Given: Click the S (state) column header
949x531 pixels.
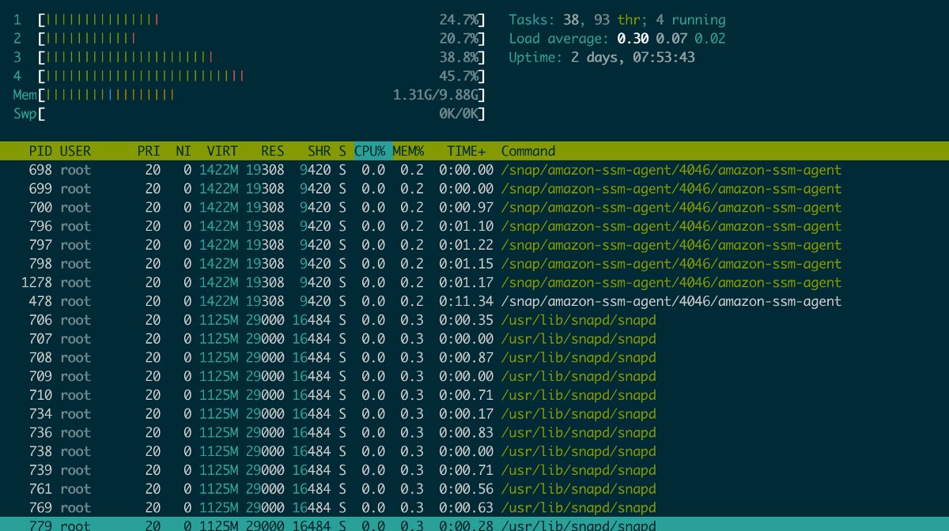Looking at the screenshot, I should 342,151.
